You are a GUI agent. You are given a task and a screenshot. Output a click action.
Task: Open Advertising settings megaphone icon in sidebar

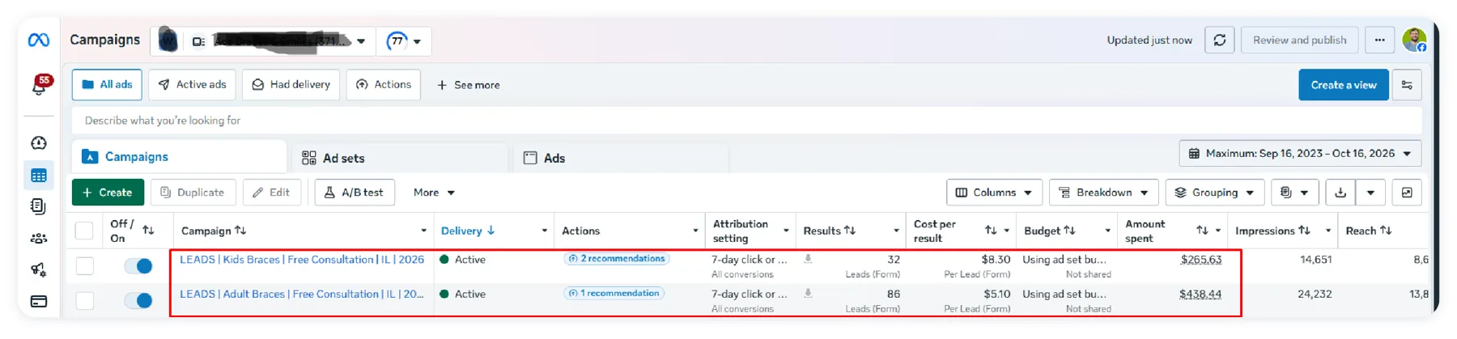(38, 269)
